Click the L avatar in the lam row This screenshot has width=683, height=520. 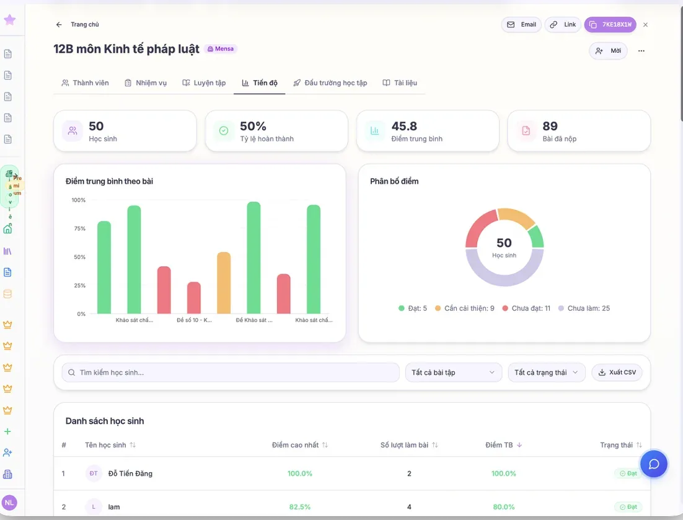(x=94, y=507)
